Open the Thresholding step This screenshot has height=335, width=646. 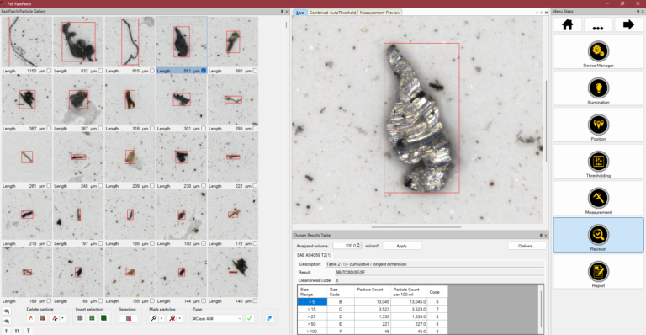[598, 162]
